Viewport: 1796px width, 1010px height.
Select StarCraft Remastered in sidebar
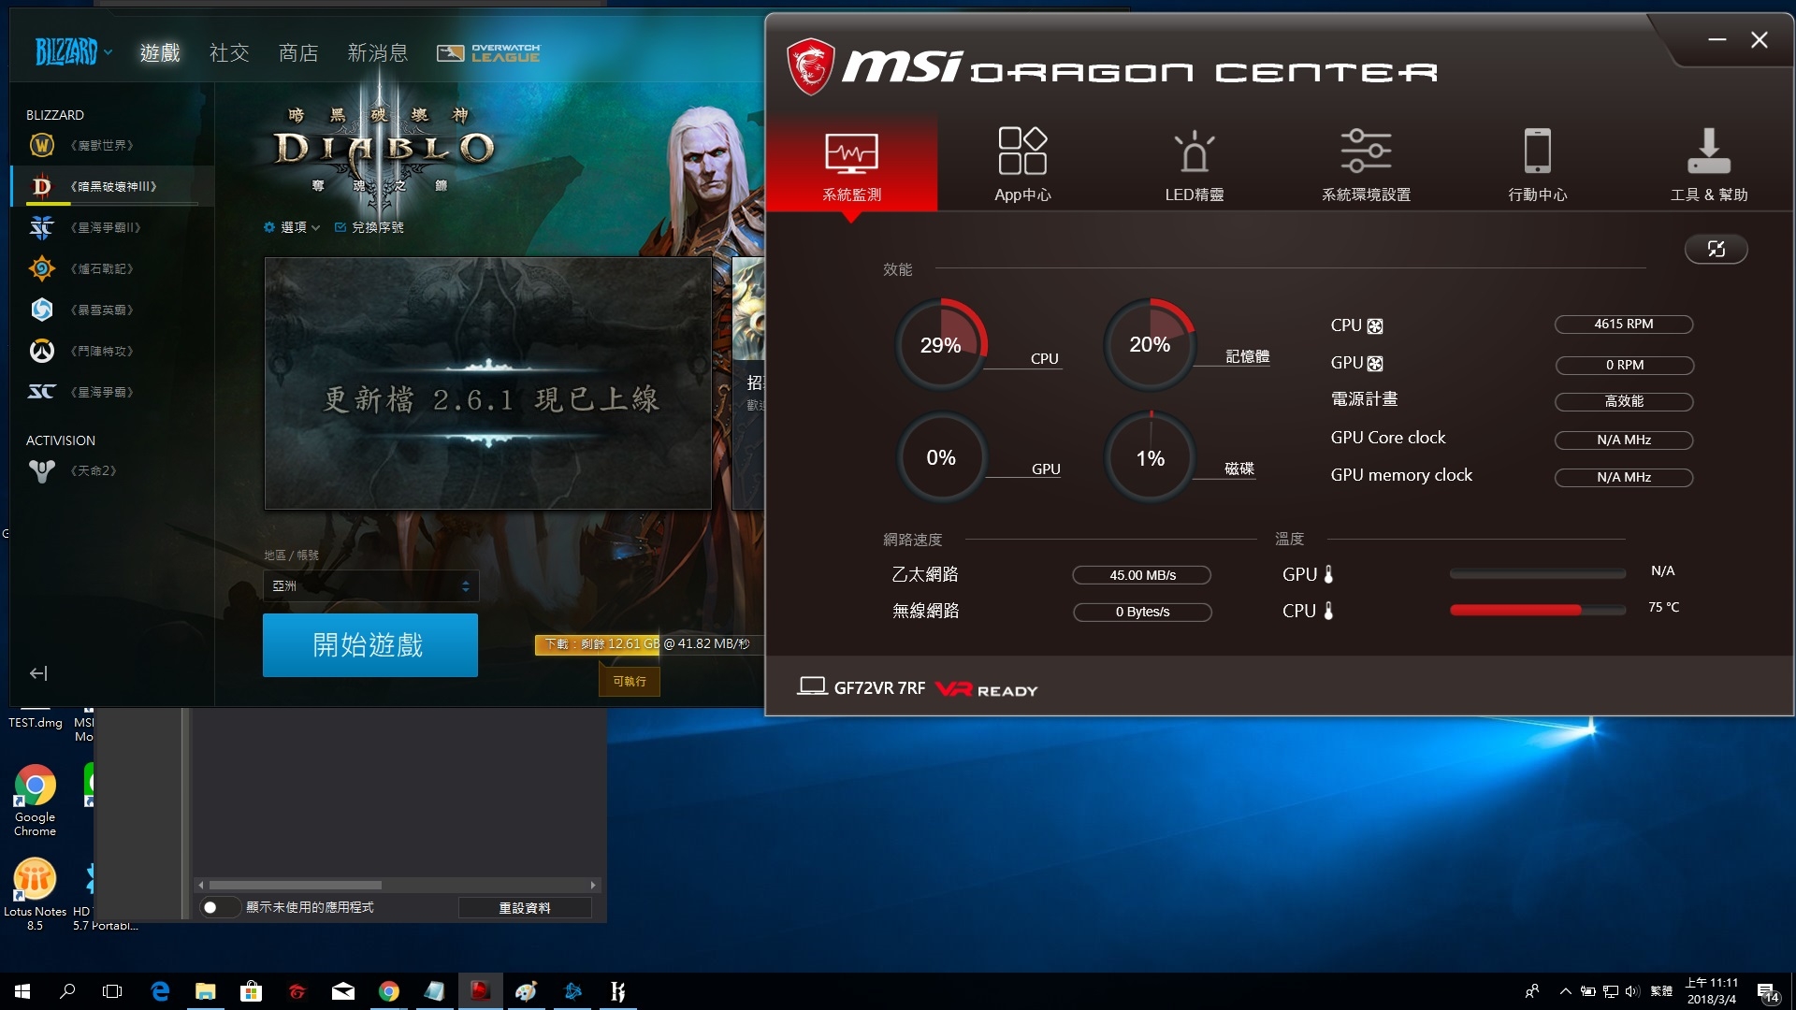pos(112,392)
